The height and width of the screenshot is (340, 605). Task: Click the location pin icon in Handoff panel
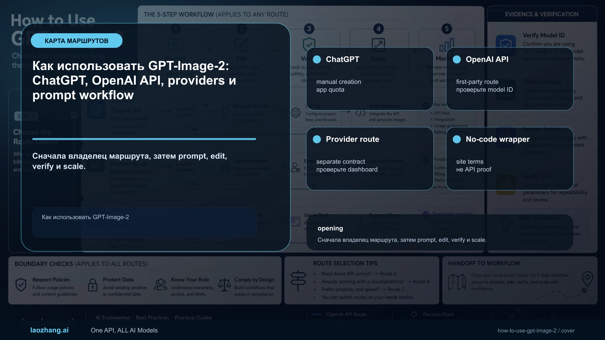click(x=587, y=279)
